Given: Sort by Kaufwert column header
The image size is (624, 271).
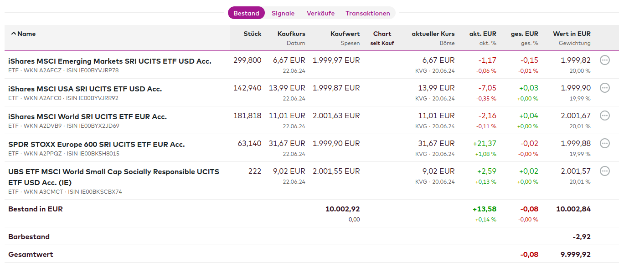Looking at the screenshot, I should coord(345,34).
